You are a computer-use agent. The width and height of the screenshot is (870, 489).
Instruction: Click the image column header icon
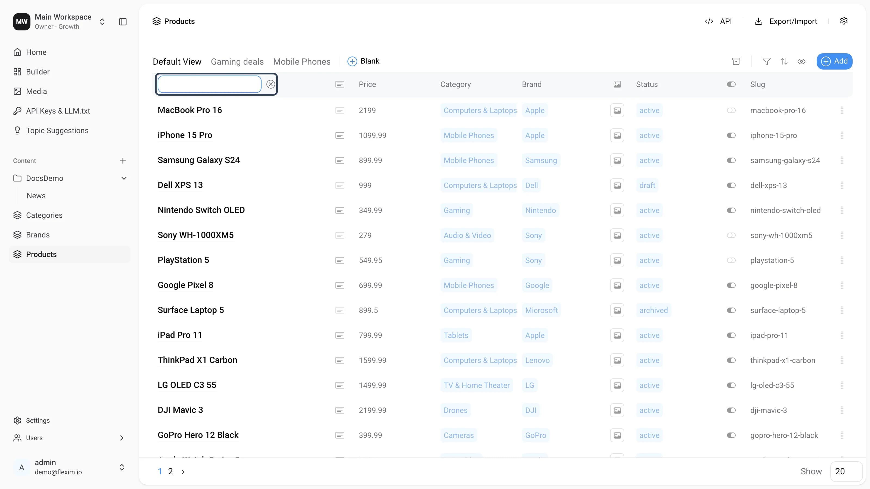coord(617,84)
